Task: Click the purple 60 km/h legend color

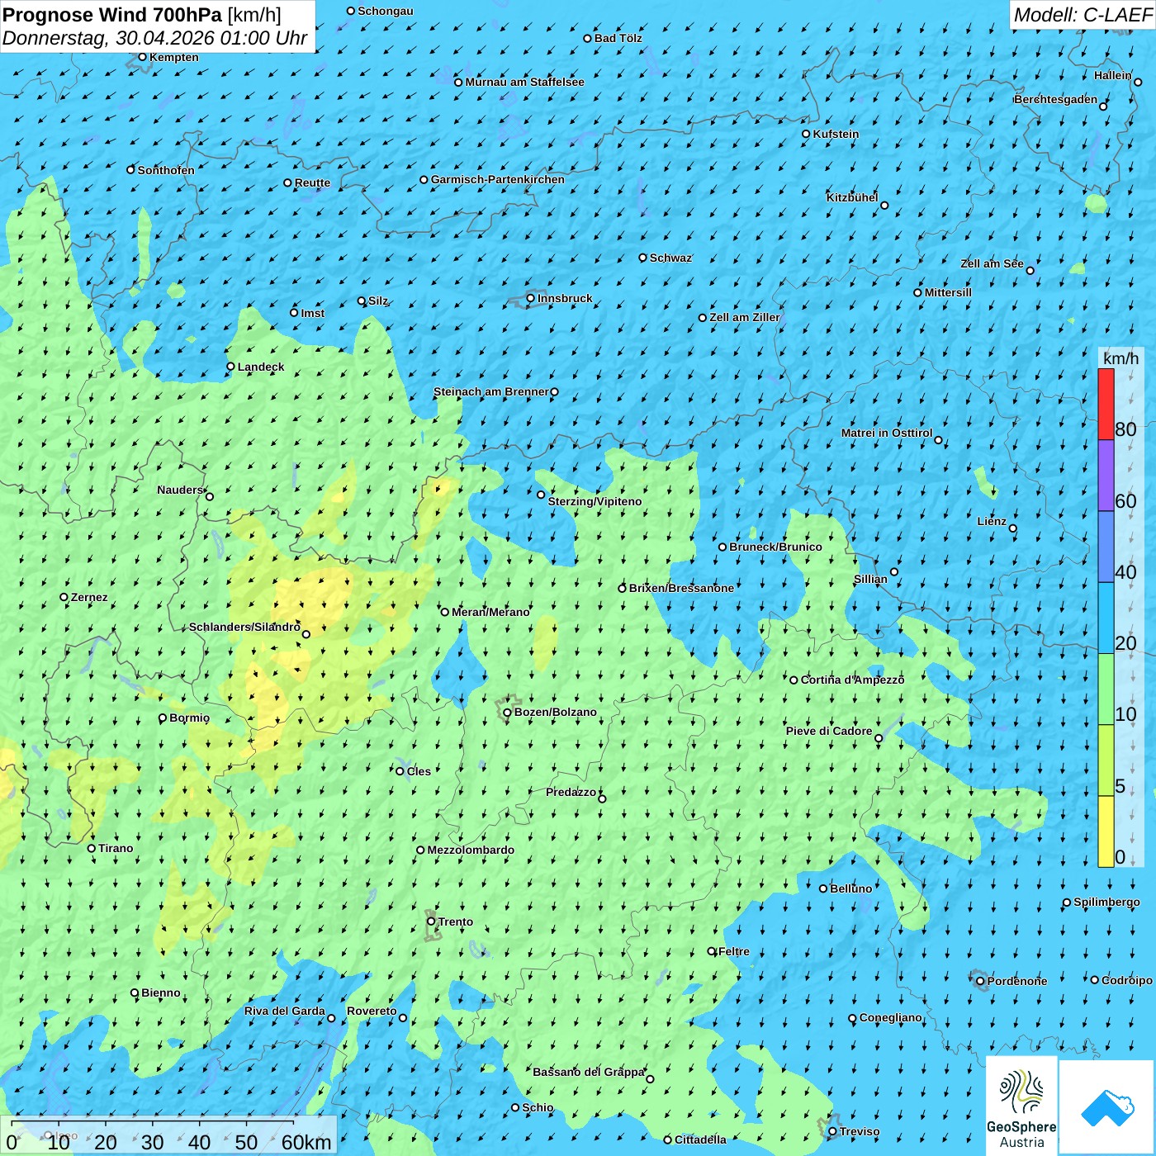Action: point(1106,476)
